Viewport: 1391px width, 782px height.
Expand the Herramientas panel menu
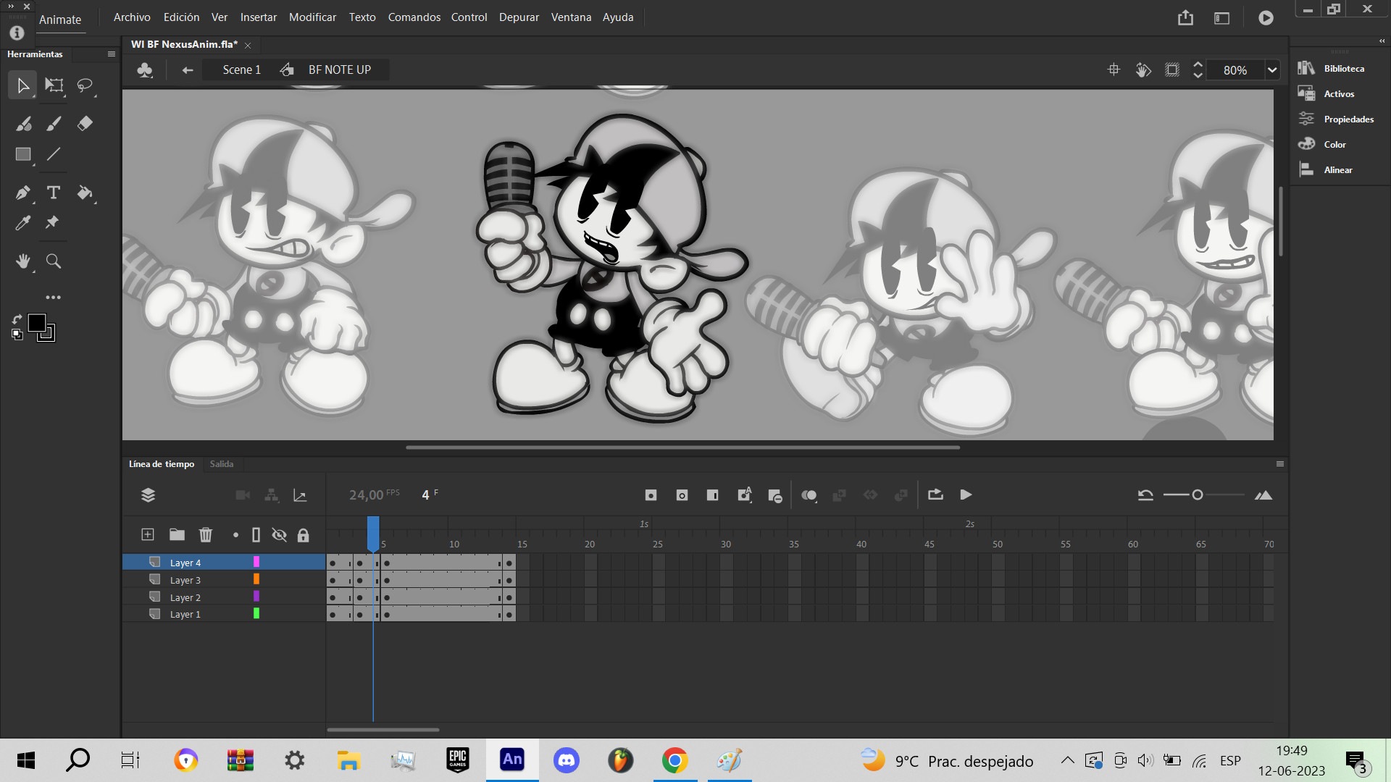111,54
